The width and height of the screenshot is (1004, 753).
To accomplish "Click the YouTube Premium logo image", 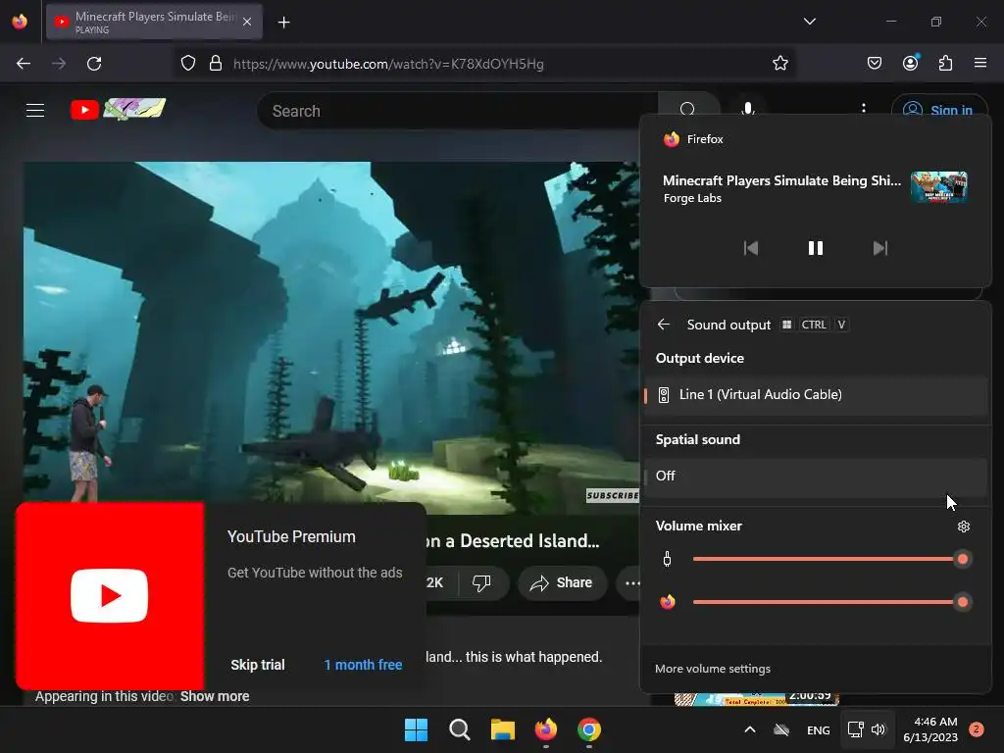I will click(110, 596).
